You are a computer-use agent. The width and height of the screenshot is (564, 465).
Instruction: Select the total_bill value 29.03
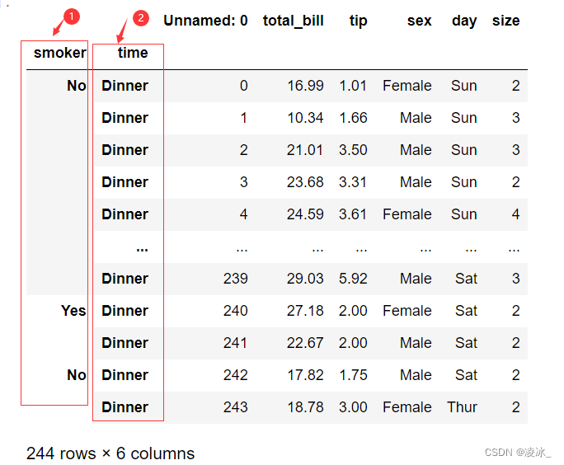[305, 279]
